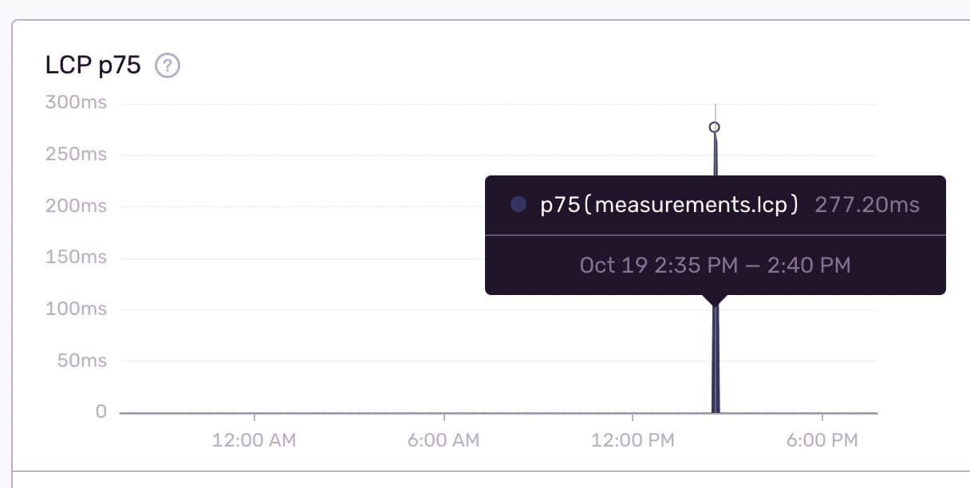The height and width of the screenshot is (488, 970).
Task: Click the 150ms y-axis label
Action: pyautogui.click(x=77, y=258)
